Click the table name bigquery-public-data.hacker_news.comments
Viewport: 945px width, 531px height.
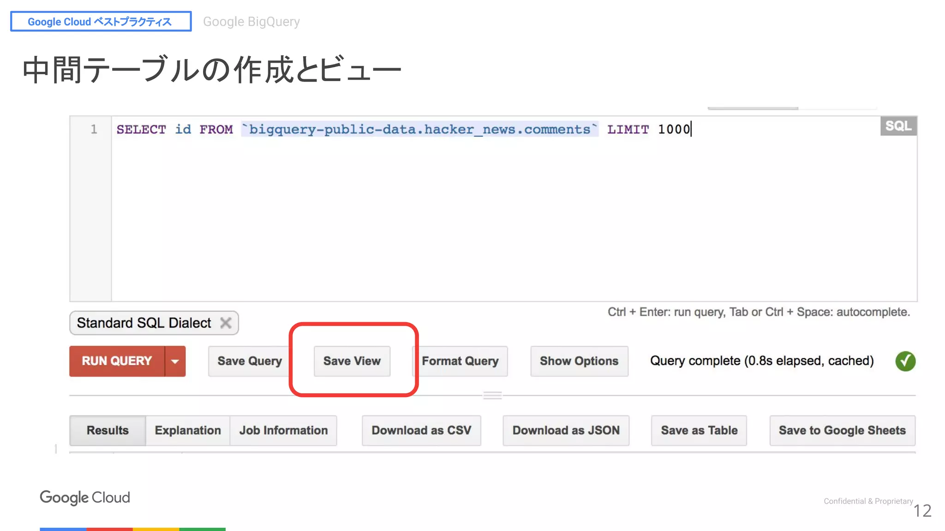[x=419, y=129]
